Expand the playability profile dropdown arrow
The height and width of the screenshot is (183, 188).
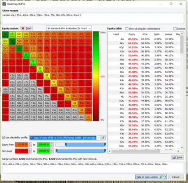(99, 138)
